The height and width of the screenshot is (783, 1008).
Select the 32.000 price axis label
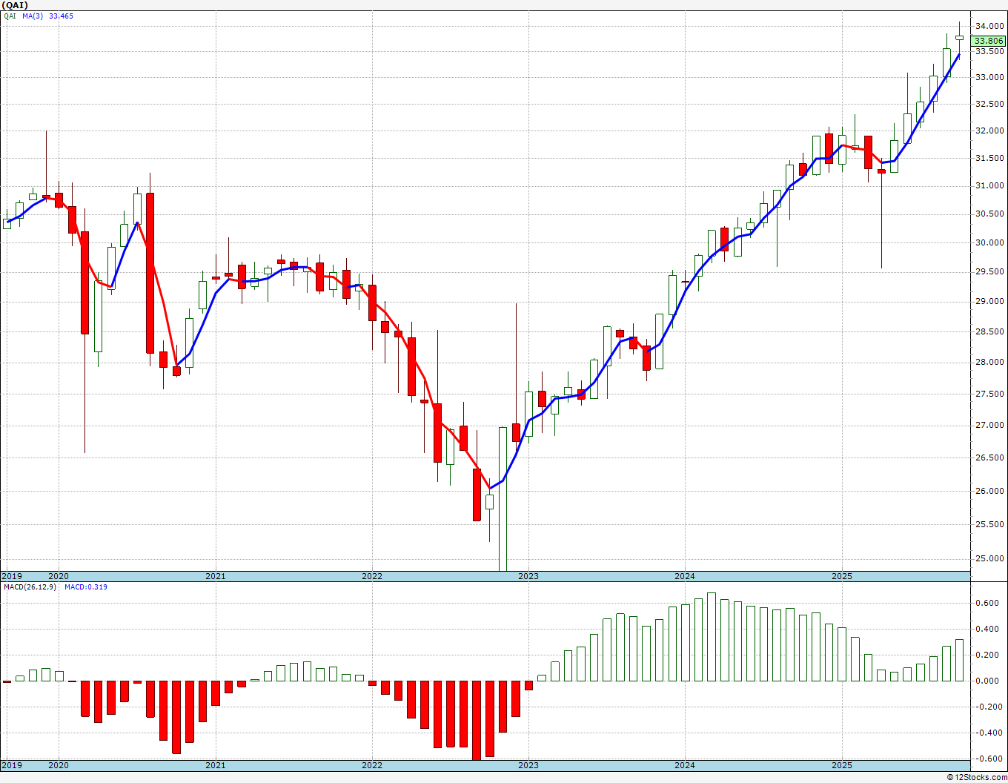[990, 131]
